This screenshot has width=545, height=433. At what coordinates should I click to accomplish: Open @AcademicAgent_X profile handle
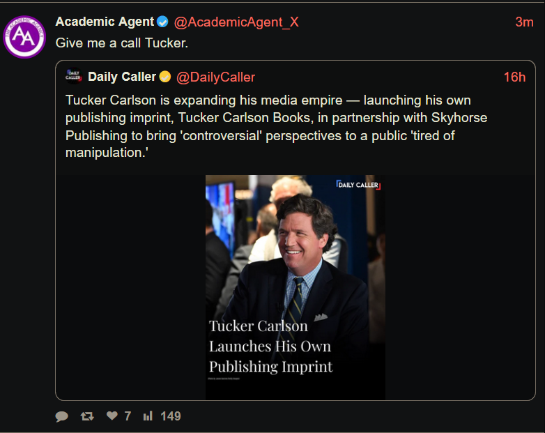click(x=236, y=22)
